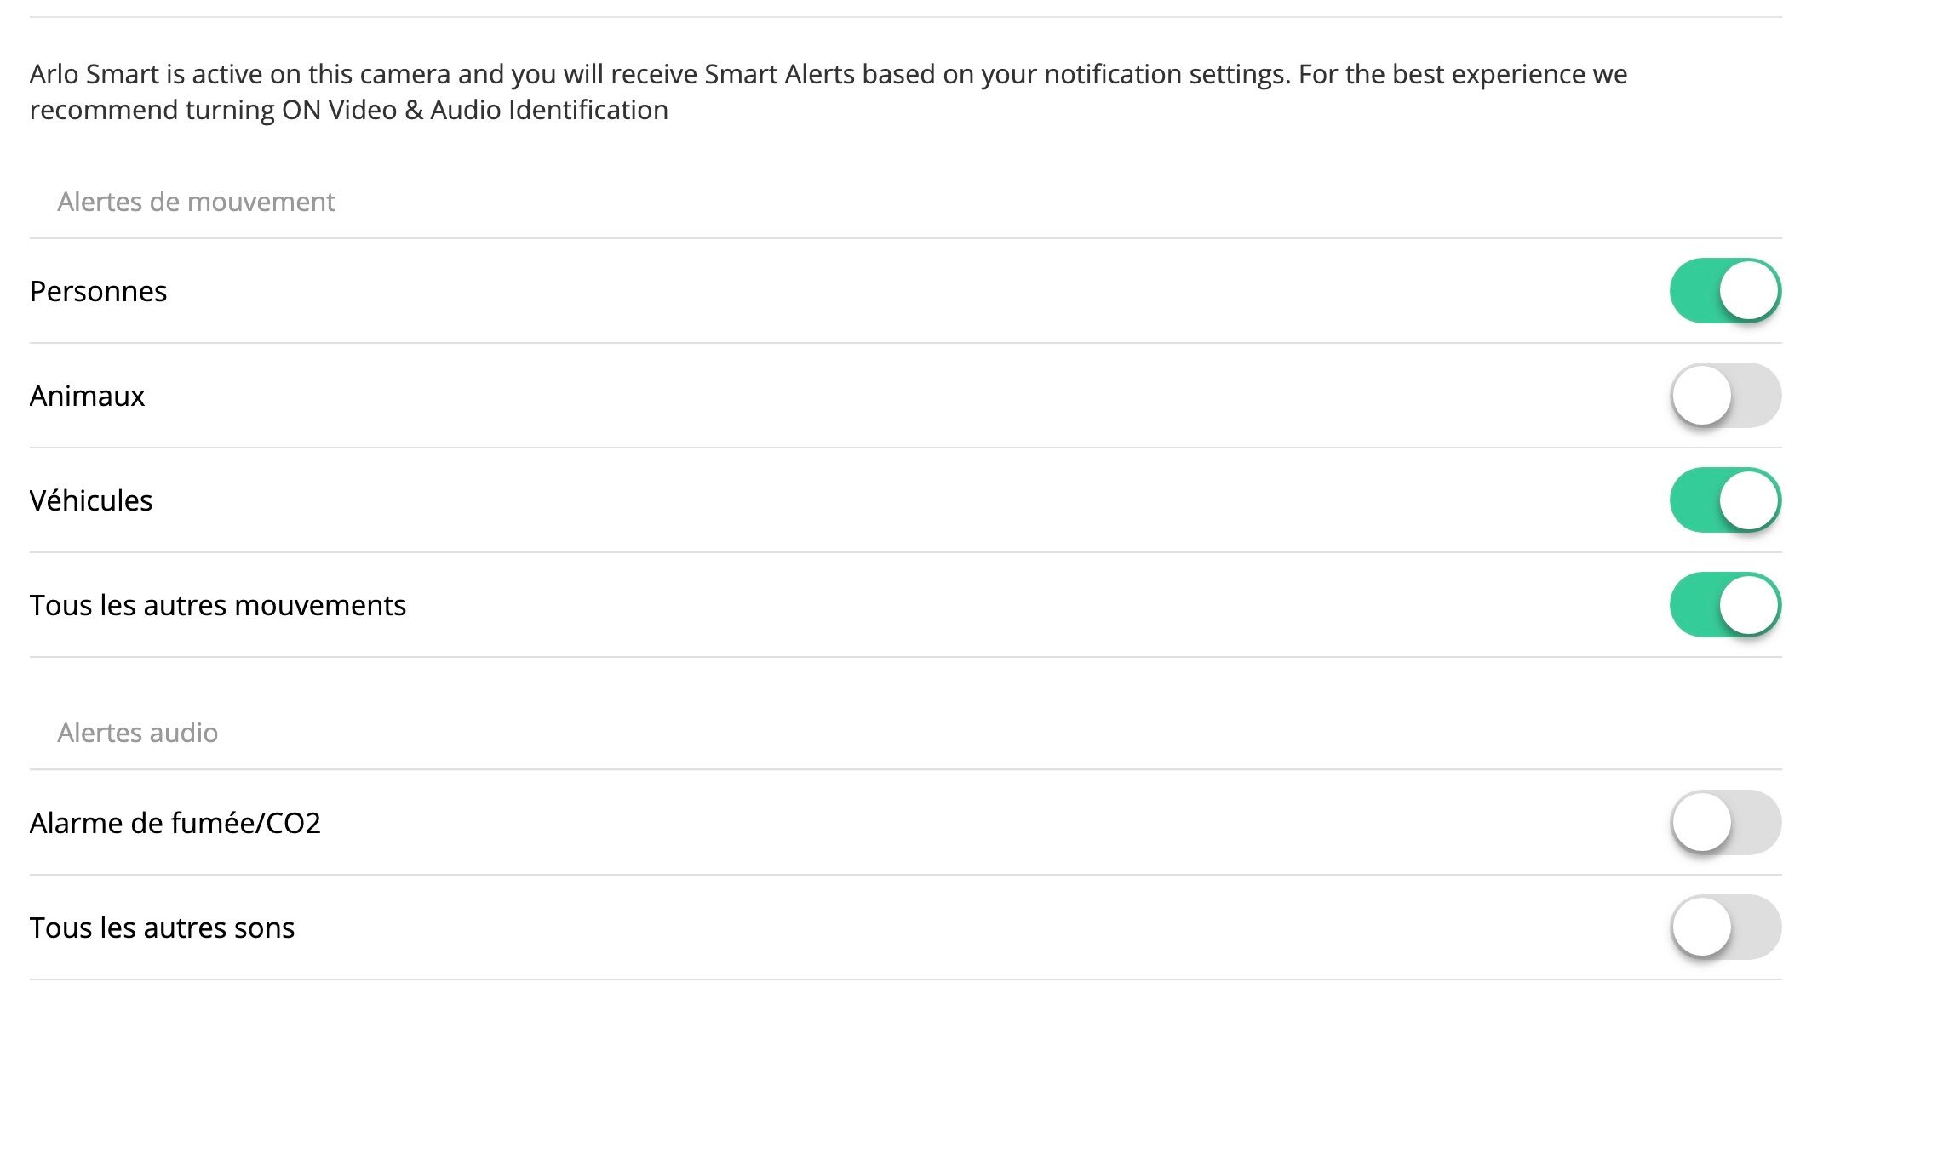Click the words Arlo Smart in the description
1955x1176 pixels.
[x=94, y=75]
